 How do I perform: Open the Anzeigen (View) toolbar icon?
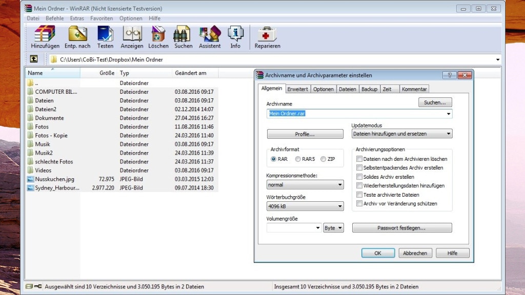[x=132, y=34]
